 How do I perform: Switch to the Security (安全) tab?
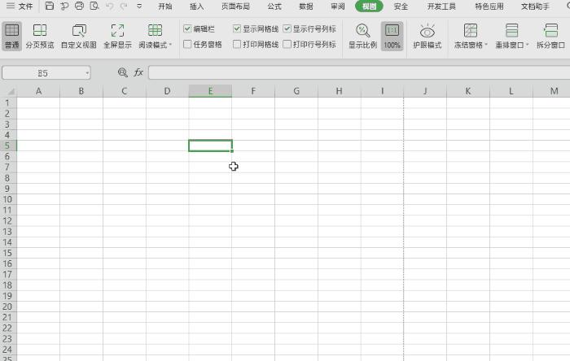click(401, 7)
